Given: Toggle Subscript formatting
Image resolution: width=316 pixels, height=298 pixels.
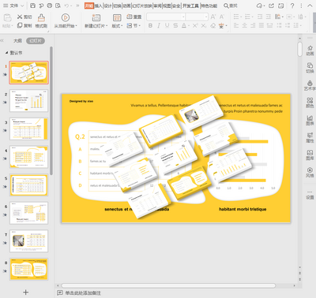Looking at the screenshot, I should 204,25.
